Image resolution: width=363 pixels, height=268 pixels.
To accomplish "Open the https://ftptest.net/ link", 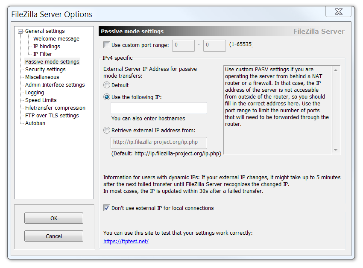I will pyautogui.click(x=126, y=241).
